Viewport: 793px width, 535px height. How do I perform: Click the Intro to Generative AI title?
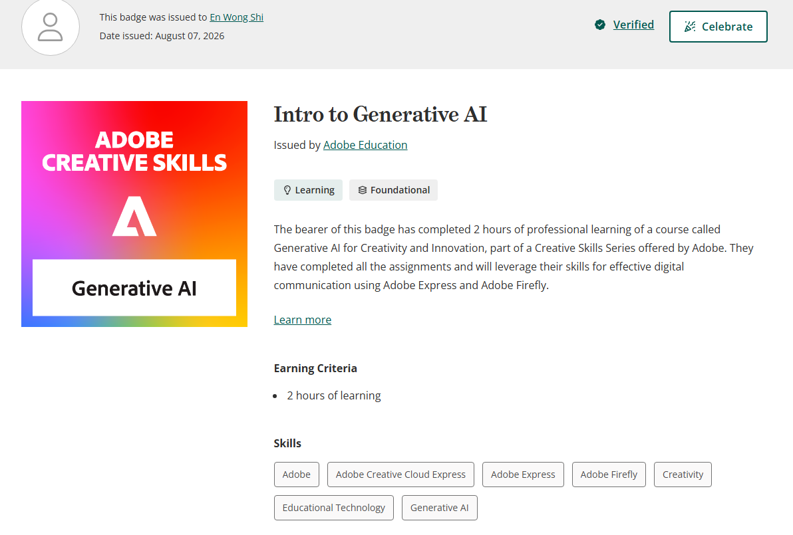tap(381, 114)
